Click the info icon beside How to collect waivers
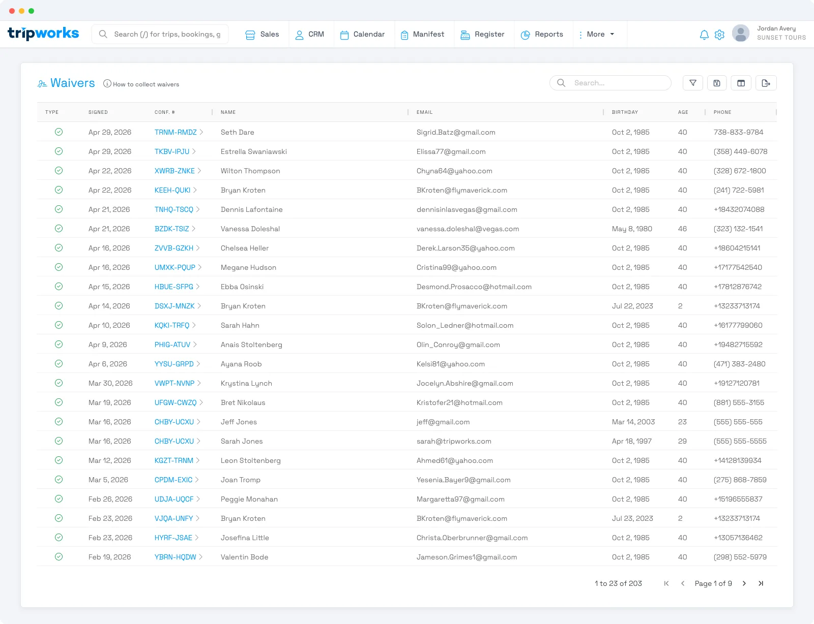 pos(107,83)
